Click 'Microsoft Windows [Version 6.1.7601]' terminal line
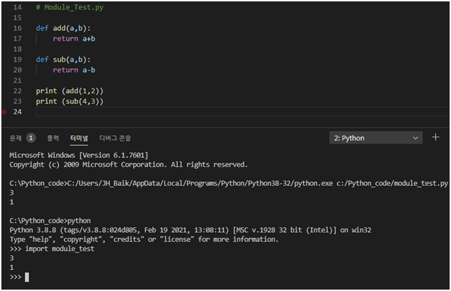Screen dimensions: 451x291 coord(78,155)
